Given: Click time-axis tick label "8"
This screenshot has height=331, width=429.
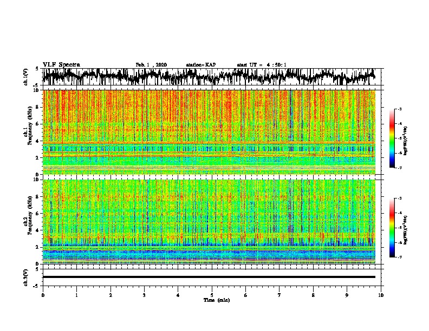Looking at the screenshot, I should tap(313, 295).
